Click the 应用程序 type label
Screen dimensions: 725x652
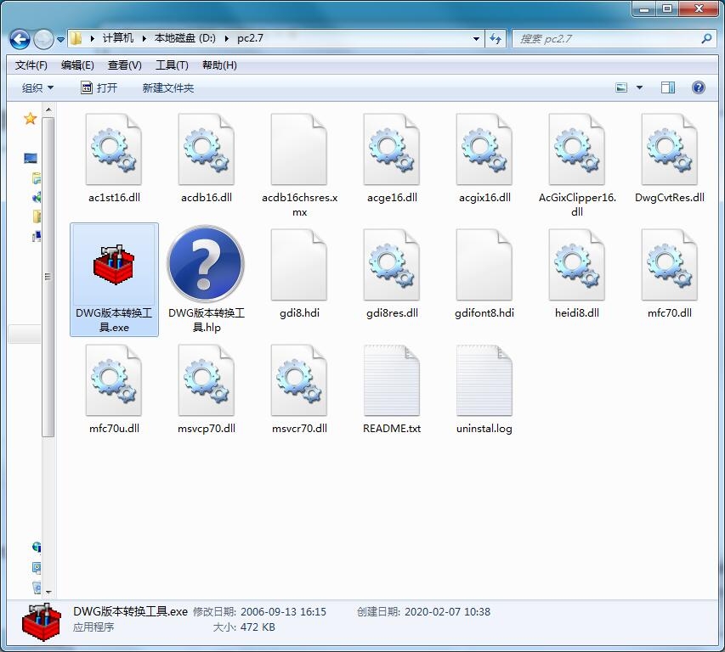click(x=93, y=627)
